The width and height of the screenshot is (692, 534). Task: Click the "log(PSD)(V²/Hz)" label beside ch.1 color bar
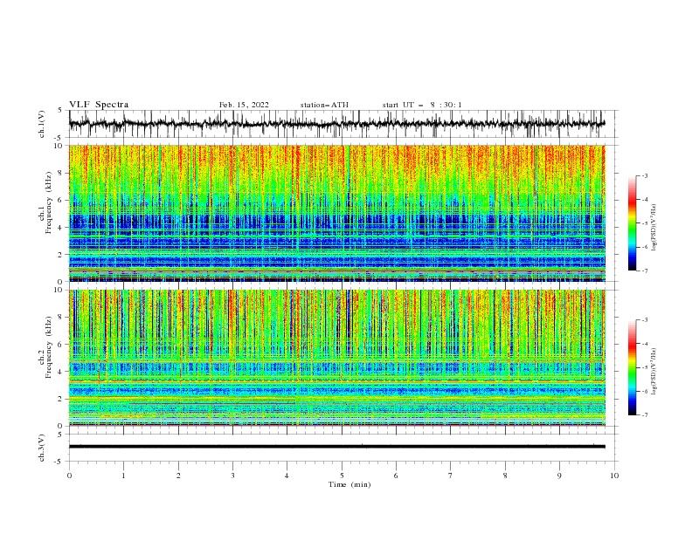654,228
